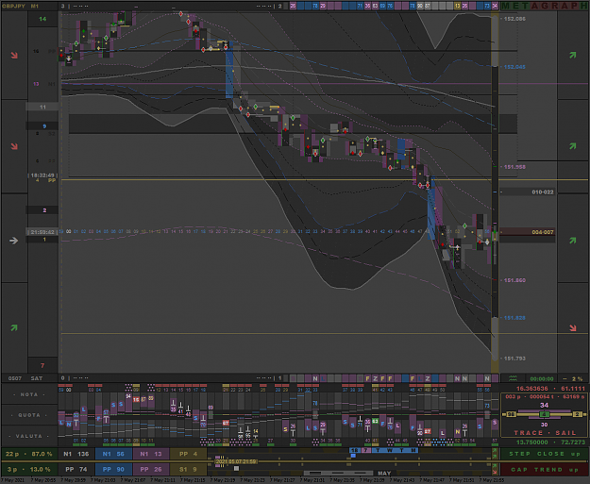This screenshot has width=590, height=484.
Task: Click the green wave icon beside the 00:00:00 timer
Action: [513, 378]
